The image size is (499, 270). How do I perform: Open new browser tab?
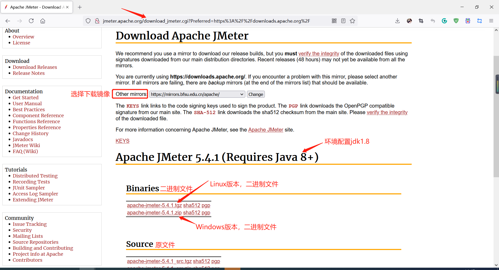coord(80,7)
